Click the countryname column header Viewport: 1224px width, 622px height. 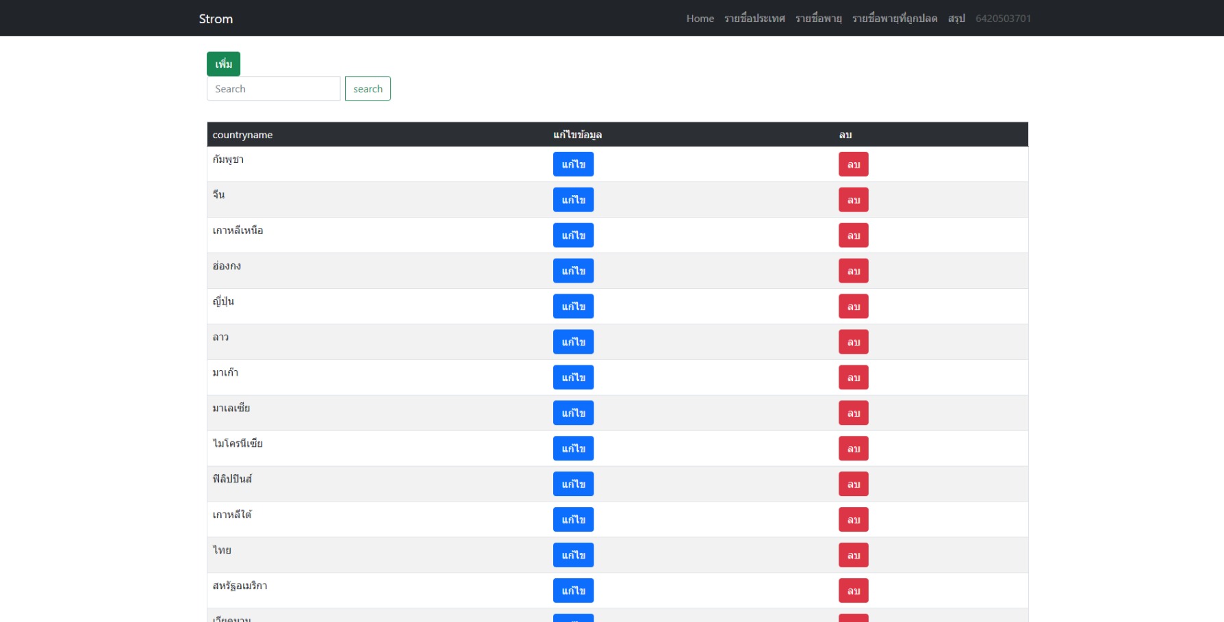pyautogui.click(x=243, y=135)
